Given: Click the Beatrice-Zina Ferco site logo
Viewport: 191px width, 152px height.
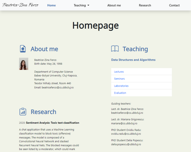Looking at the screenshot, I should click(20, 5).
